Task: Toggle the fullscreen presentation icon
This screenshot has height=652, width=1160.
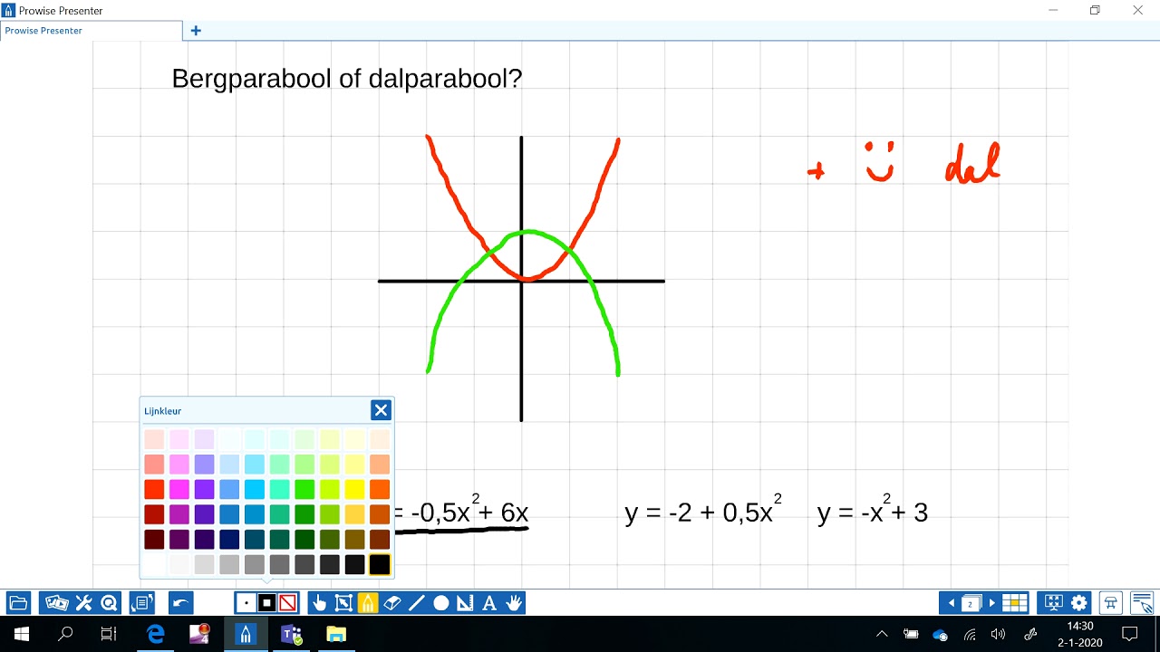Action: 1054,603
